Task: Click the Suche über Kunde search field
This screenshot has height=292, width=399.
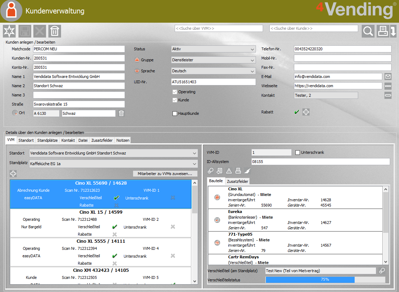Action: pyautogui.click(x=313, y=28)
